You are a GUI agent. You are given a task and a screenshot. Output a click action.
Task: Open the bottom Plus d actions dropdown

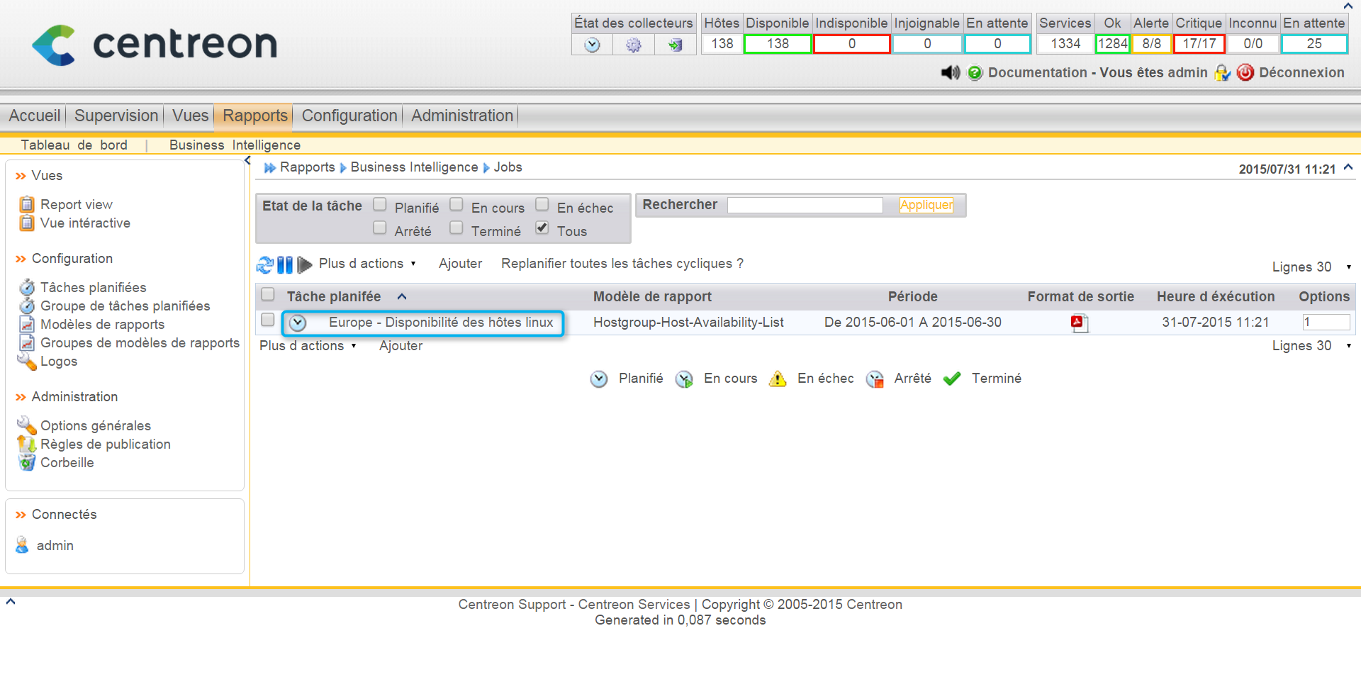coord(308,346)
